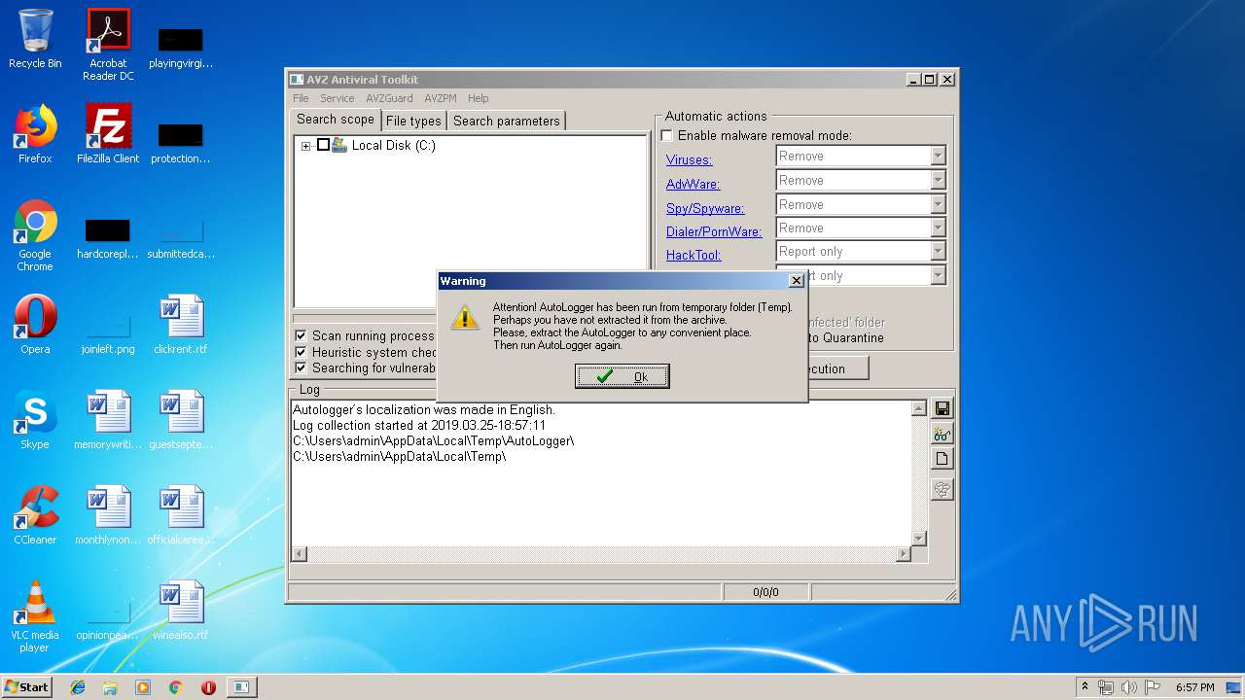The height and width of the screenshot is (700, 1245).
Task: Tick the Local Disk (C:) checkbox
Action: [x=324, y=145]
